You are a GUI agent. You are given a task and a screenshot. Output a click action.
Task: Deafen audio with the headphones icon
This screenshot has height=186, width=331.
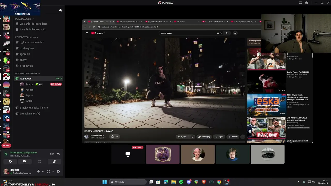(x=48, y=171)
